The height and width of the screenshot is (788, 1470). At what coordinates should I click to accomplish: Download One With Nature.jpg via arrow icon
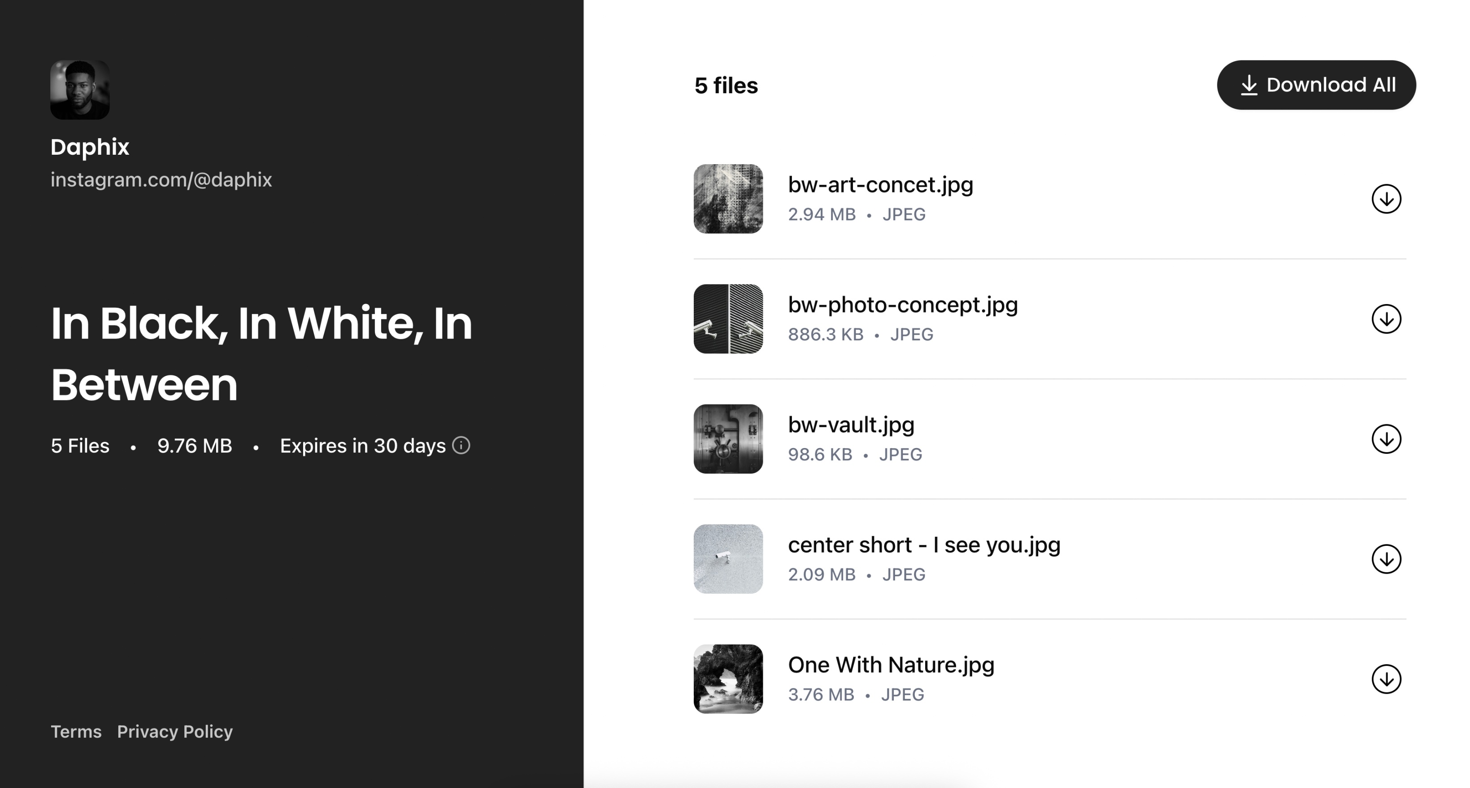pyautogui.click(x=1386, y=679)
